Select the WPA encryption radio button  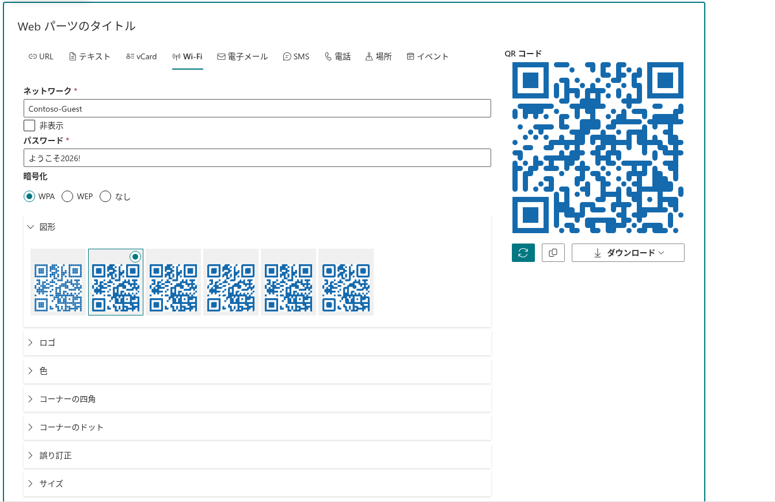[x=29, y=196]
